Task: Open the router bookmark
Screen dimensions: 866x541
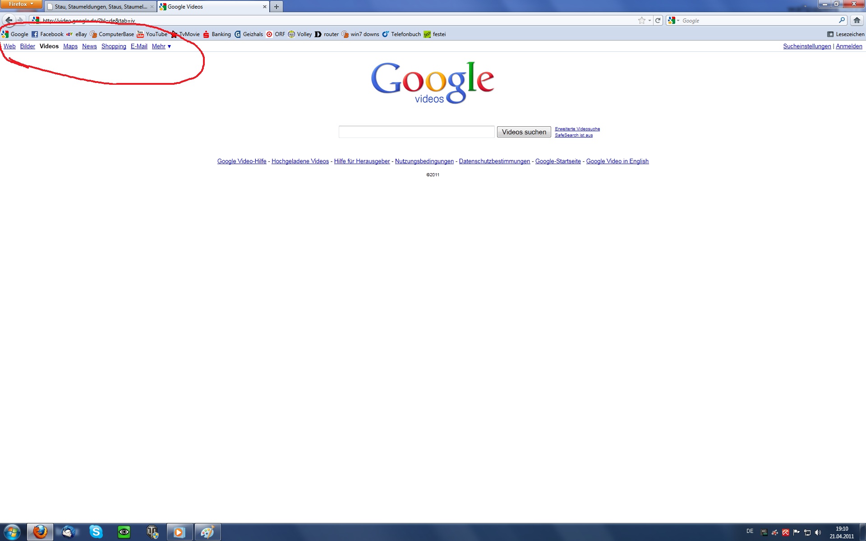Action: [x=327, y=34]
